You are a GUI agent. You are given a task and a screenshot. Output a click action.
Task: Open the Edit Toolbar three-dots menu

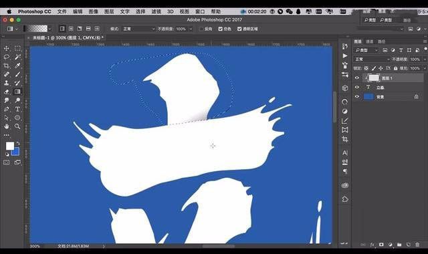[6, 135]
